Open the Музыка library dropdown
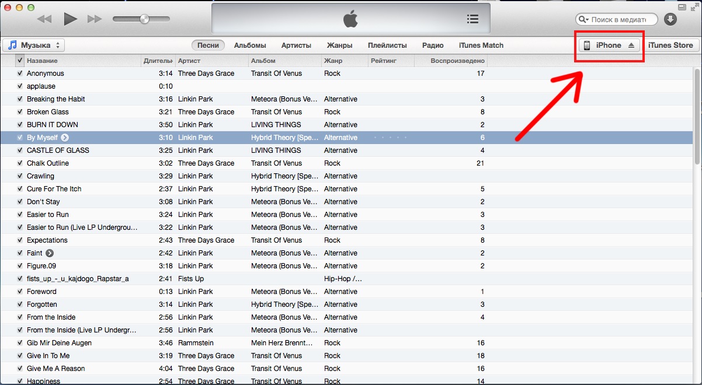 (x=34, y=45)
